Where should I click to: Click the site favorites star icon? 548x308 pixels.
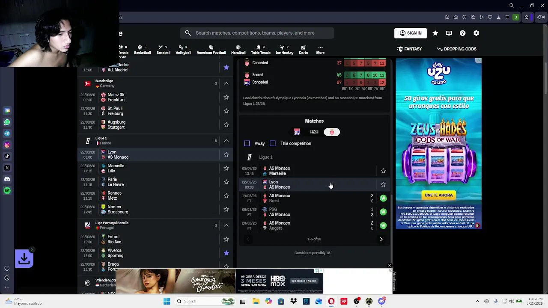click(x=435, y=33)
